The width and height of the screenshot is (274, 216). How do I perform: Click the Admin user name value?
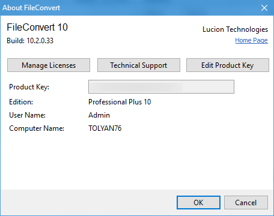pyautogui.click(x=99, y=115)
